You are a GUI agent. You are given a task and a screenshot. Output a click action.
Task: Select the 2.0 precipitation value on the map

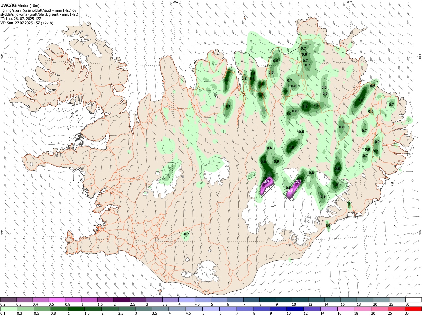coord(263,162)
